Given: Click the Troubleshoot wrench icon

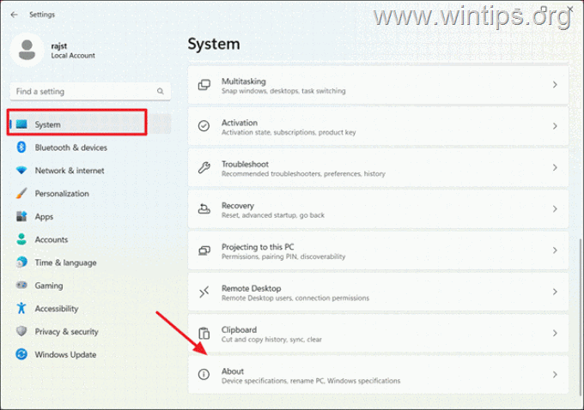Looking at the screenshot, I should (x=204, y=168).
